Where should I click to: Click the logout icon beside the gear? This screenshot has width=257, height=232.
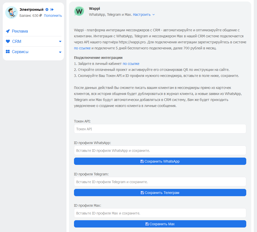pos(52,10)
